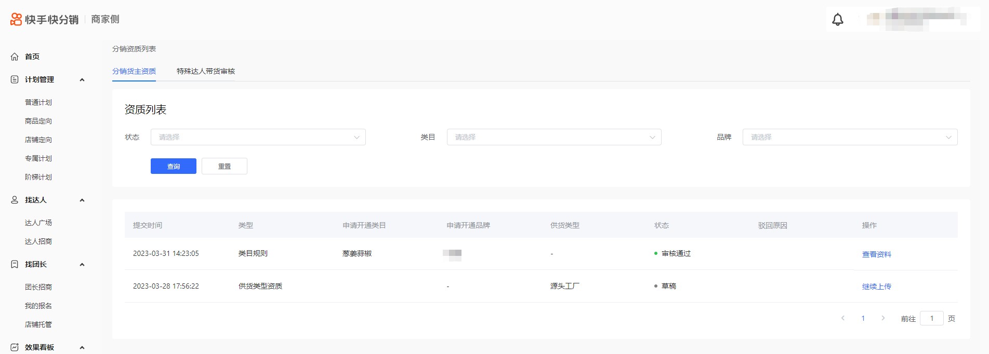Click the page jump input field
Image resolution: width=989 pixels, height=354 pixels.
(x=932, y=318)
